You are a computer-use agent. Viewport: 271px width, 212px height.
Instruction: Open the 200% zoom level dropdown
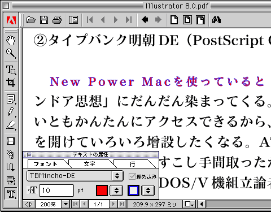[x=65, y=204]
